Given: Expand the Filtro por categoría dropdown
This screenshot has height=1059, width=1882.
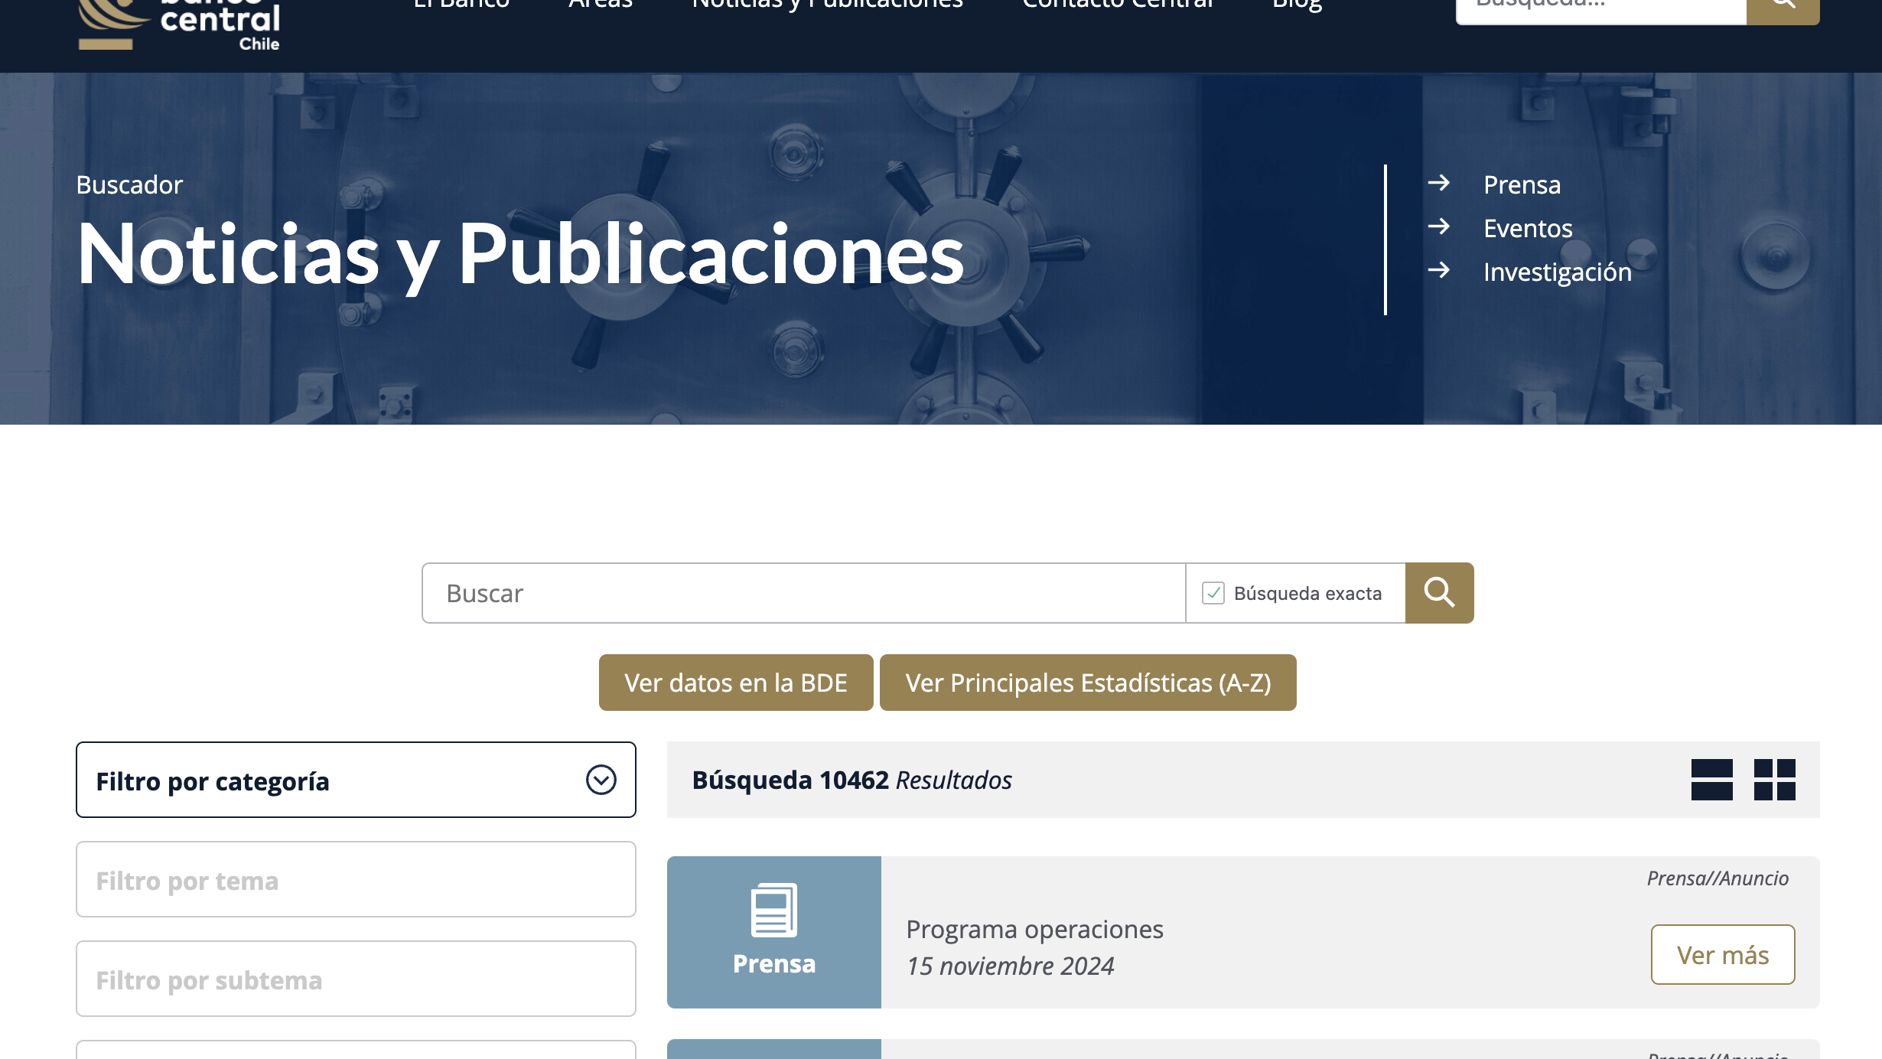Looking at the screenshot, I should pos(356,780).
